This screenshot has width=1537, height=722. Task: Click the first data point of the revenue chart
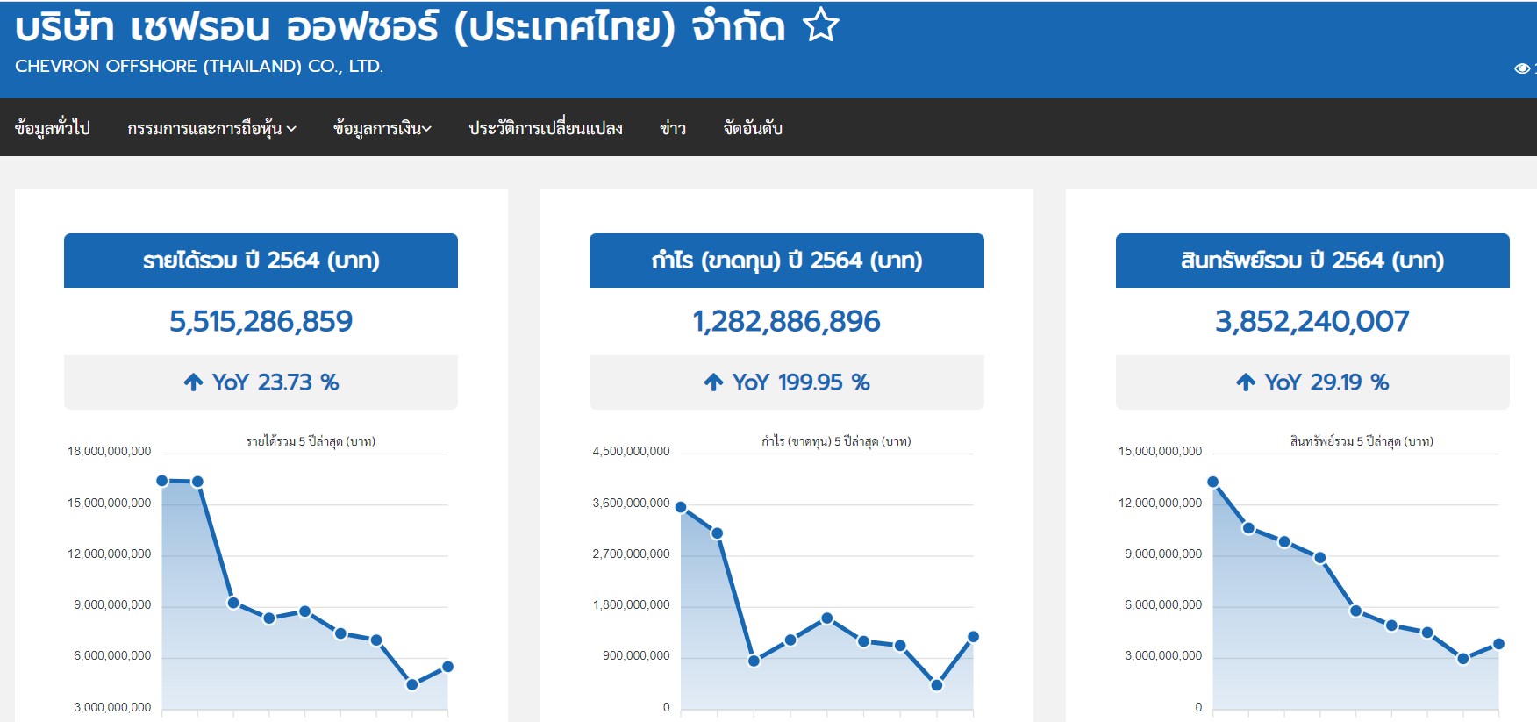pos(162,481)
